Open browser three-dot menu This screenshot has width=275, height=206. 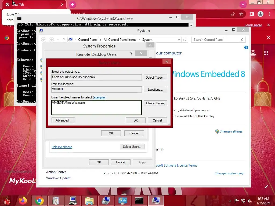(269, 14)
